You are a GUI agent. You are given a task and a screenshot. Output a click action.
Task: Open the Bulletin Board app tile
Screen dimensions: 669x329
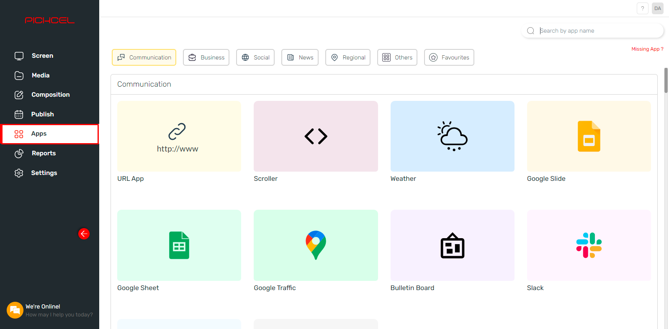pos(452,245)
